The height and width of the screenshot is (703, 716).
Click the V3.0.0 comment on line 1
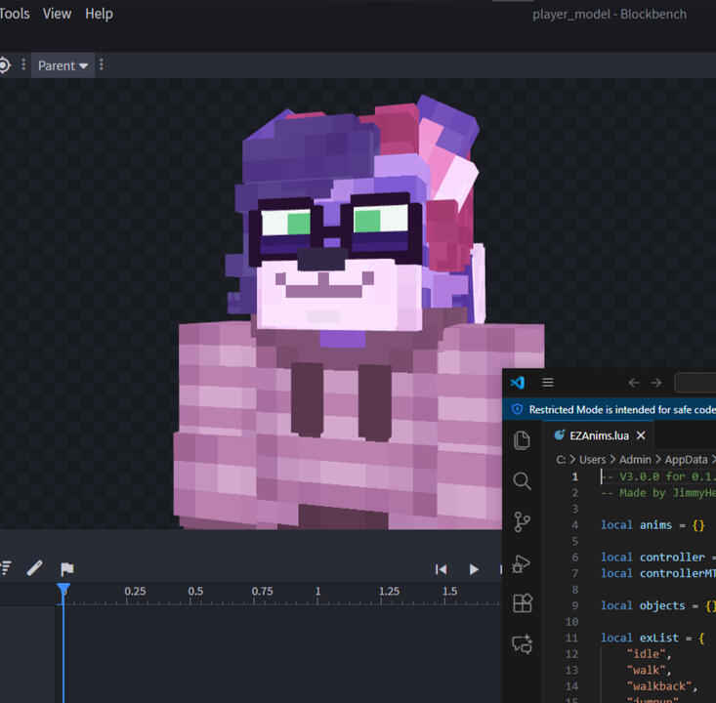coord(658,476)
